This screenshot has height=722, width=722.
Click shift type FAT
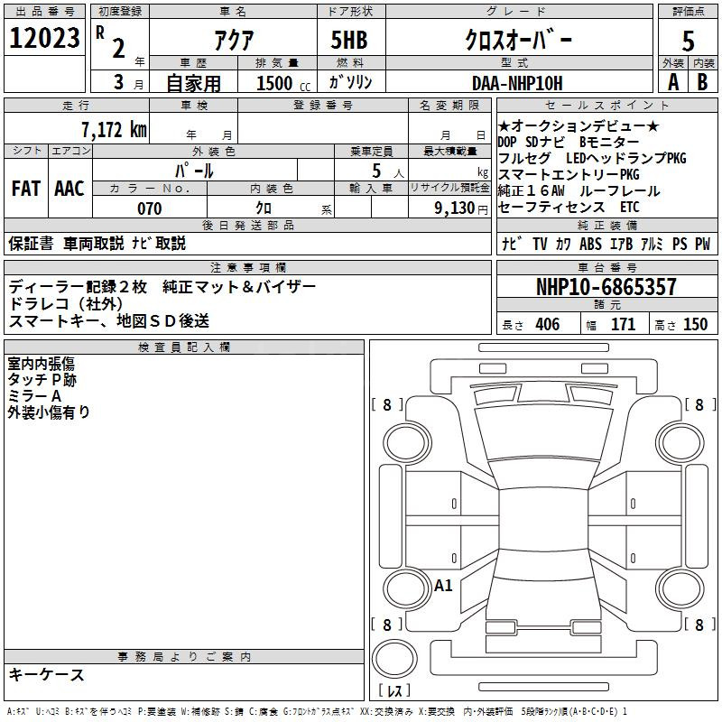pos(26,189)
